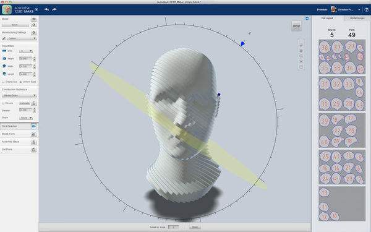Click the Height input field
The height and width of the screenshot is (232, 371).
point(26,59)
